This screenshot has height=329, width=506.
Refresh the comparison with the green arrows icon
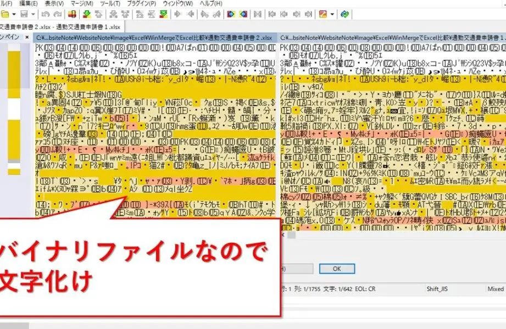point(343,14)
